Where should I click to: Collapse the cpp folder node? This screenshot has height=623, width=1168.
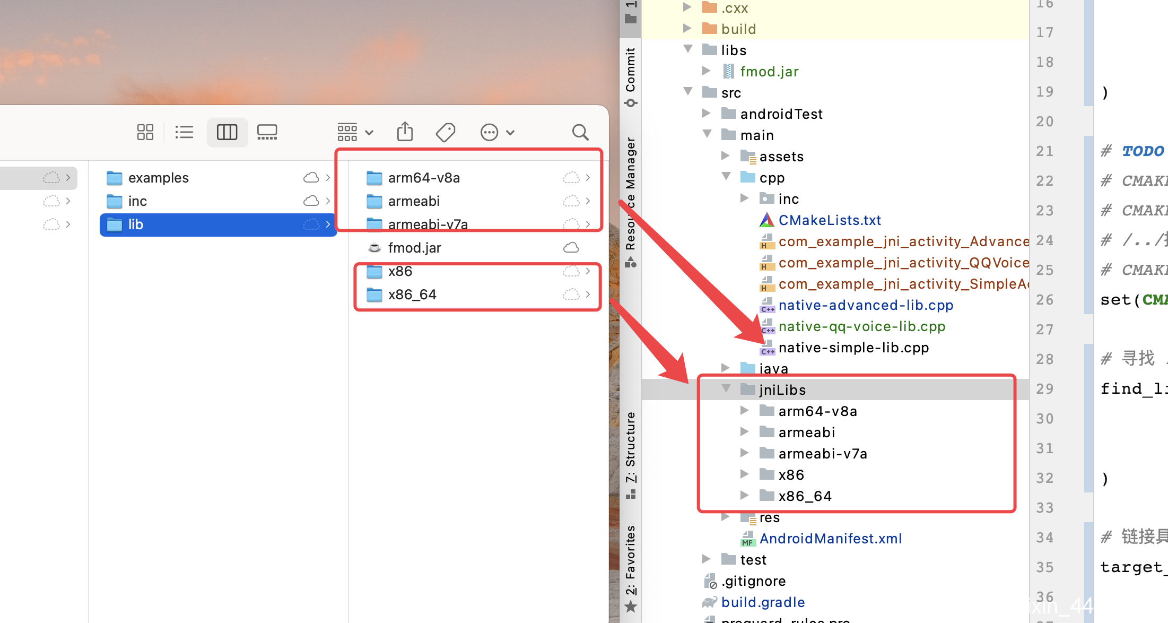click(x=726, y=177)
